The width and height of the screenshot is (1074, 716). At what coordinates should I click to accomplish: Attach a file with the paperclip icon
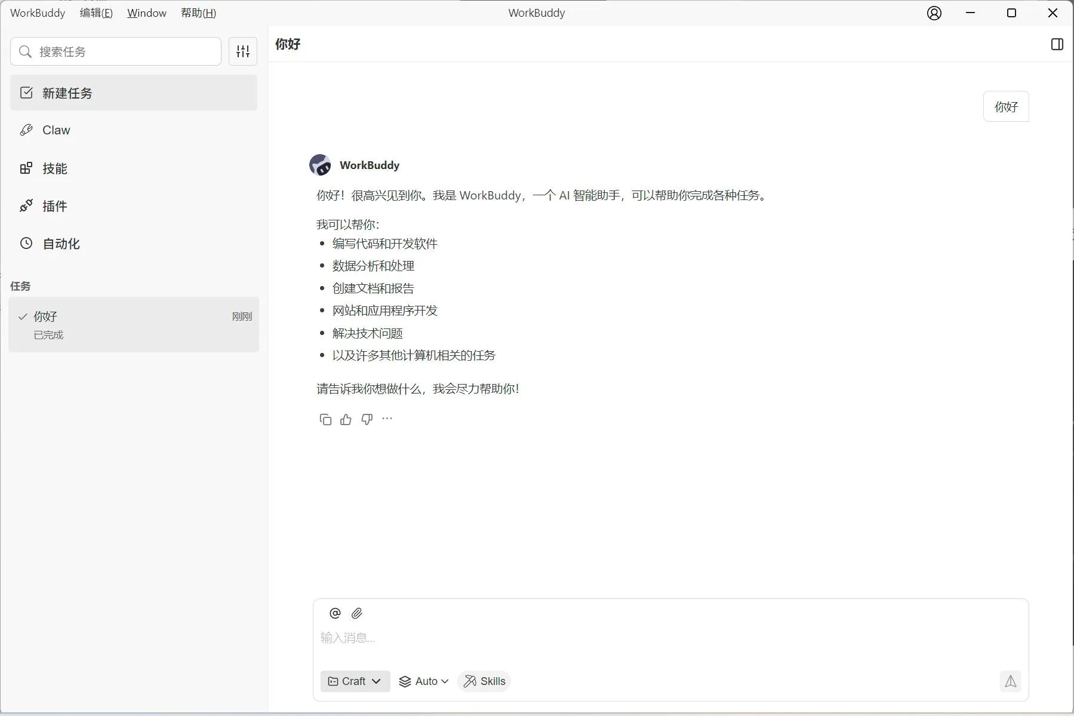coord(357,613)
